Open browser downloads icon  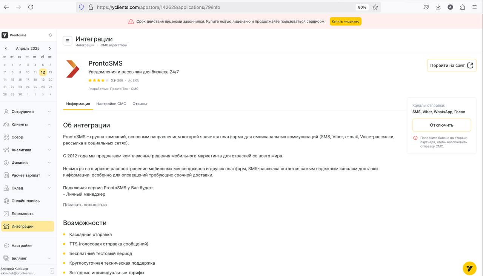[438, 7]
